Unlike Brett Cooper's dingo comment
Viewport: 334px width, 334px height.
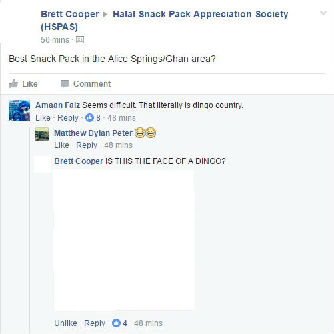65,323
